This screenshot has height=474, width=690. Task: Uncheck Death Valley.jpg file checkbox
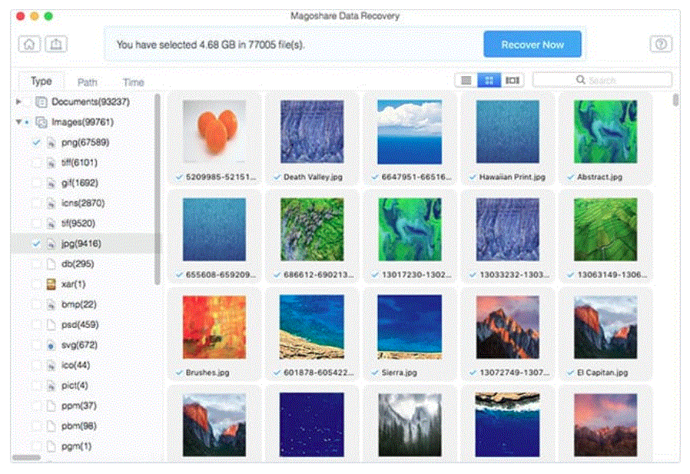pyautogui.click(x=277, y=177)
